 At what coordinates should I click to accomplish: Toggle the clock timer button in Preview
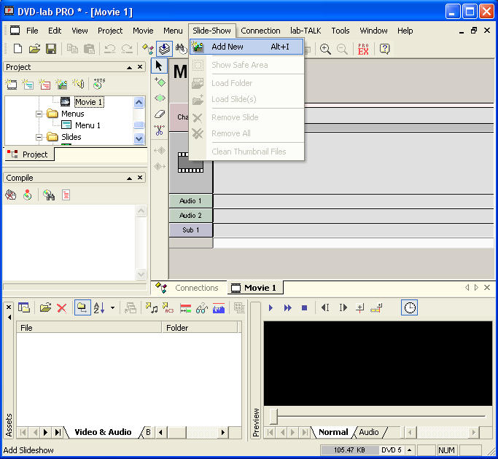coord(409,307)
